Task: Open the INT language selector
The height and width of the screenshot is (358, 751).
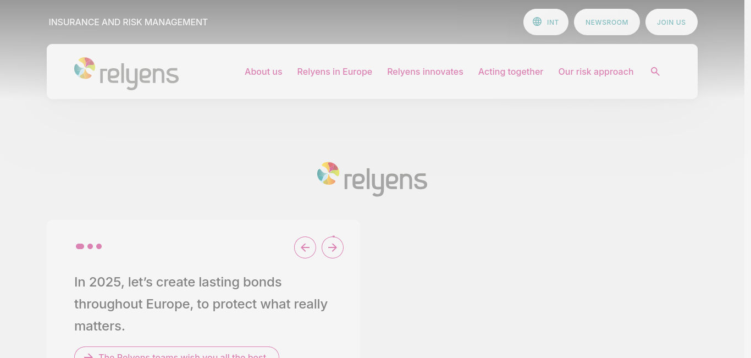Action: [x=546, y=22]
